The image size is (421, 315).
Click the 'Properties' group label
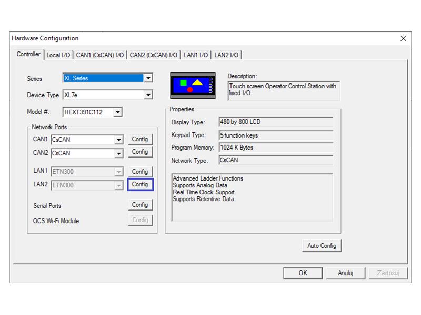(x=182, y=109)
